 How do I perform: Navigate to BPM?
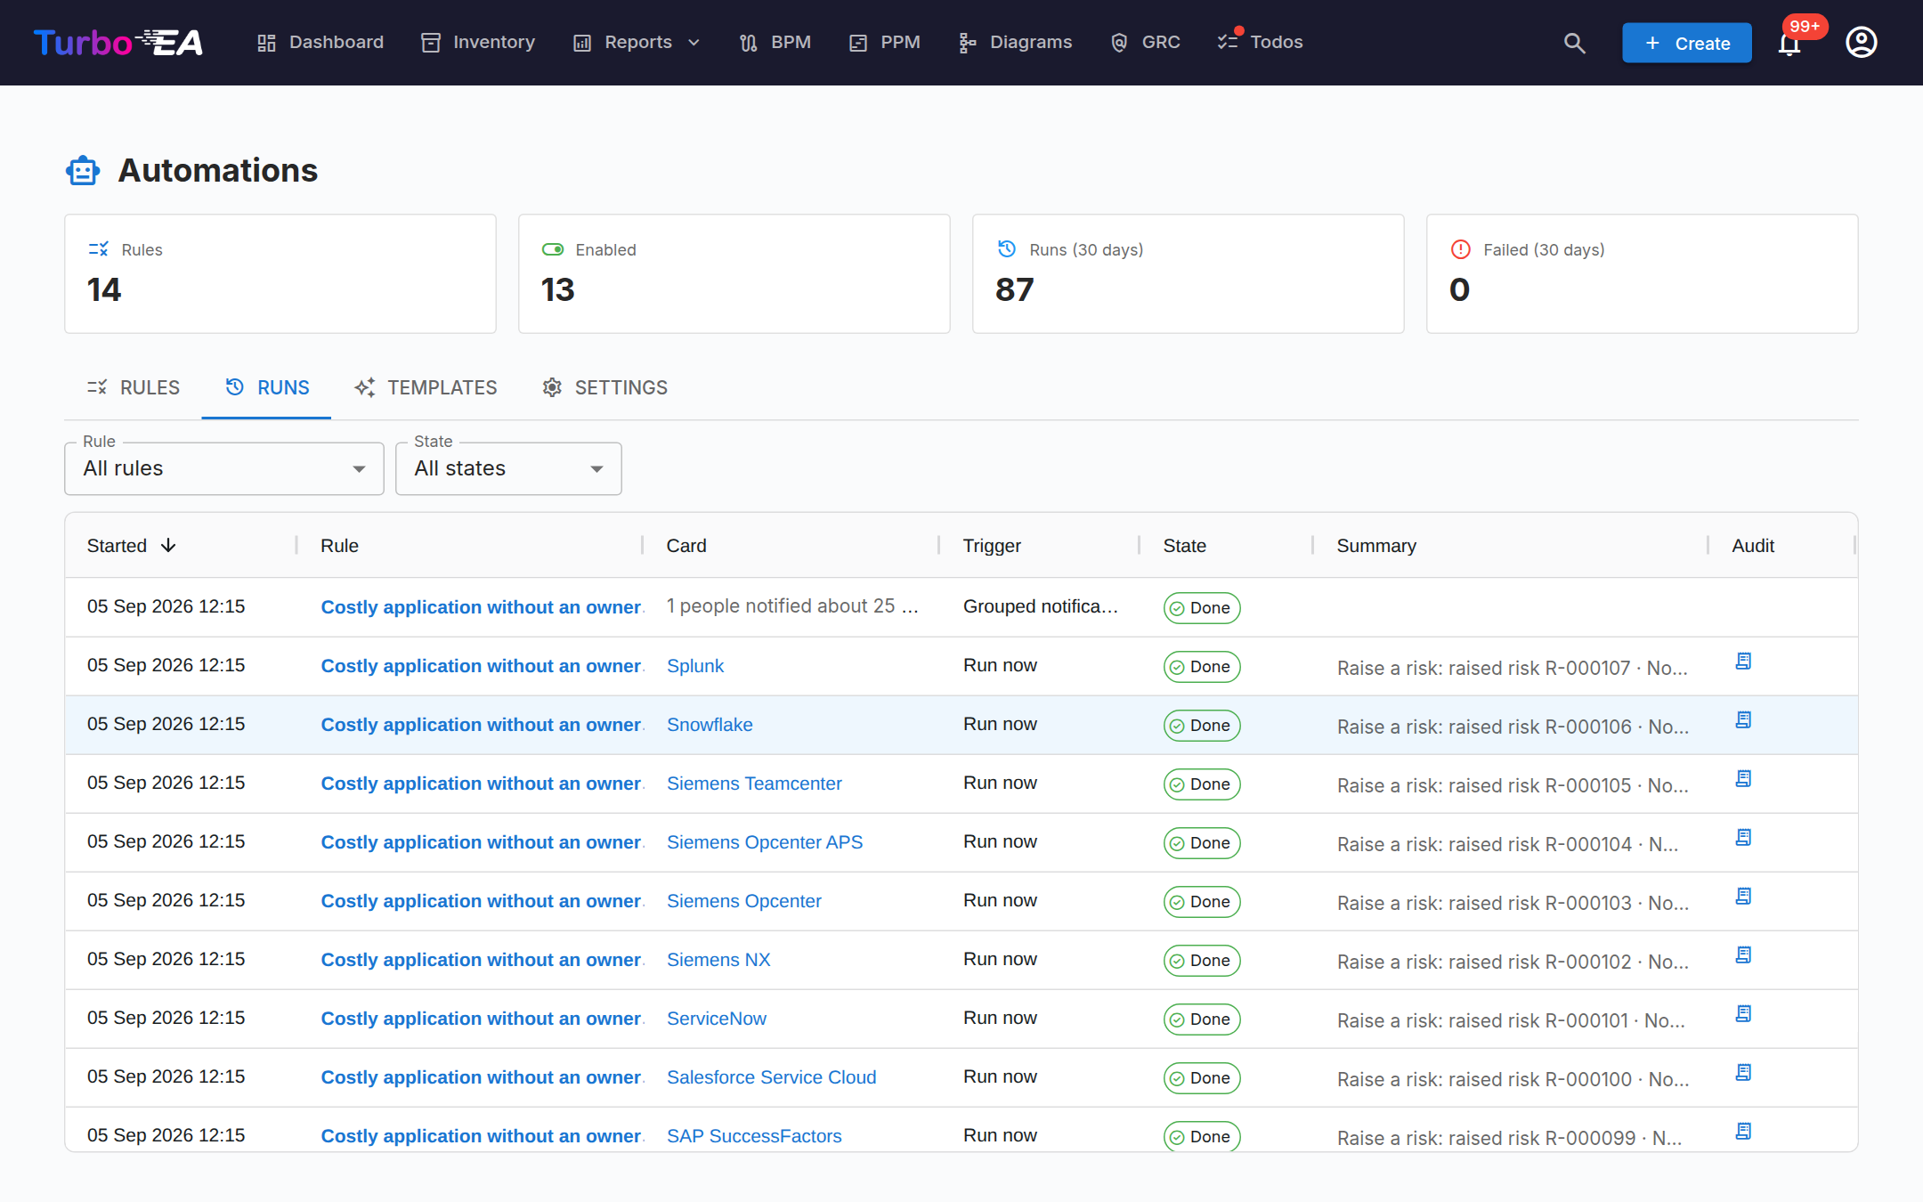click(775, 43)
